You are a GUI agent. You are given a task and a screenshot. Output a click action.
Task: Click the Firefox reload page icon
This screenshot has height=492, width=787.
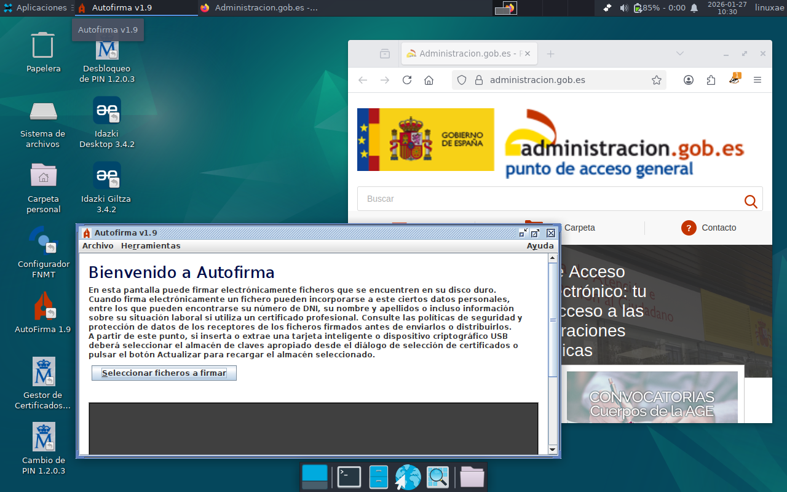pos(406,80)
